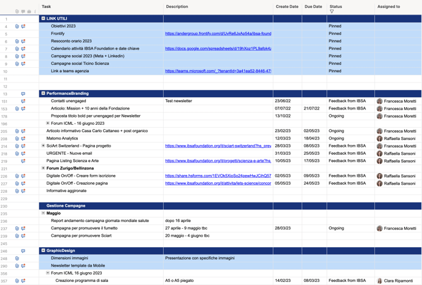This screenshot has height=285, width=422.
Task: Expand Forum ICML - 16 giugno 2023 row
Action: [x=48, y=123]
